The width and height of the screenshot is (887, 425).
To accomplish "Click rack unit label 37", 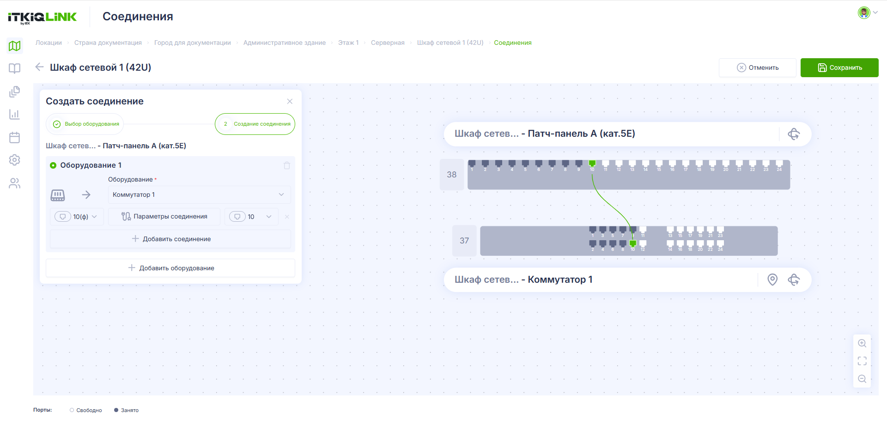I will (x=464, y=241).
